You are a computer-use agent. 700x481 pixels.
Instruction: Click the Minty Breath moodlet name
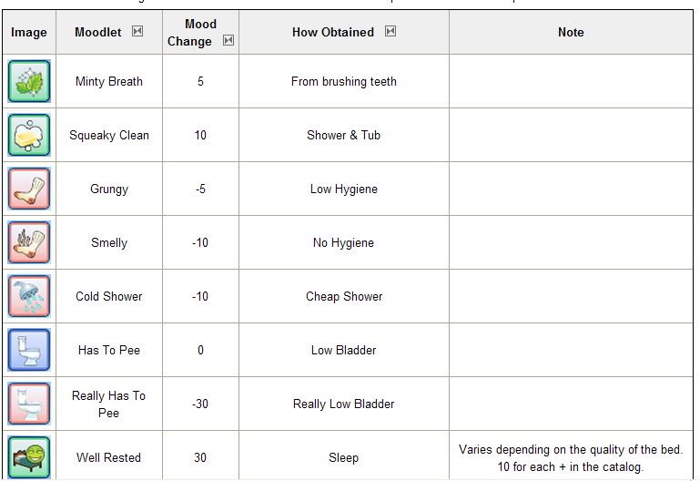click(109, 81)
